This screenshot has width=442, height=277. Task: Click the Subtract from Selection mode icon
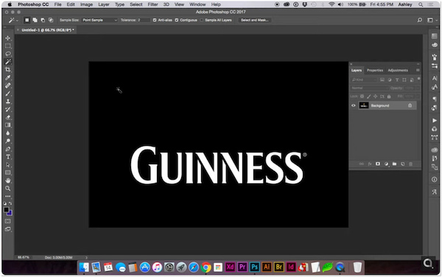point(43,20)
